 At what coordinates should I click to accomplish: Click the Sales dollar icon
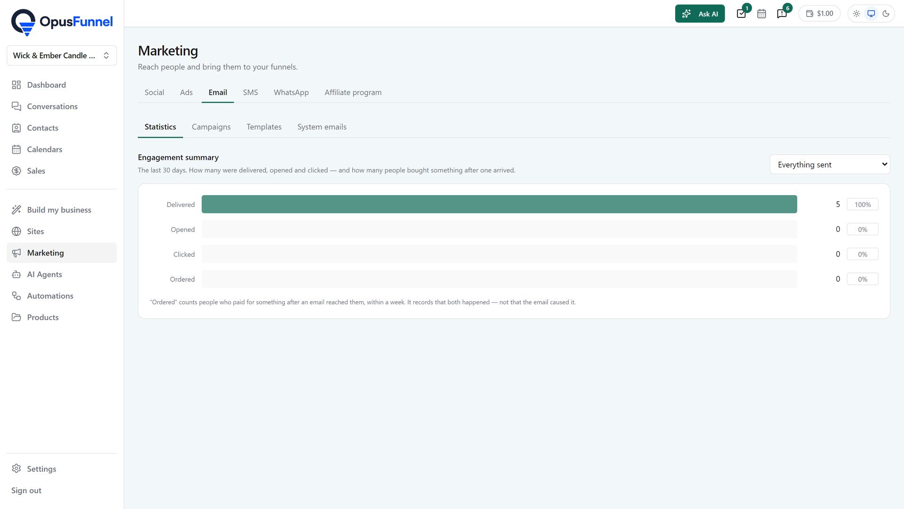coord(16,171)
